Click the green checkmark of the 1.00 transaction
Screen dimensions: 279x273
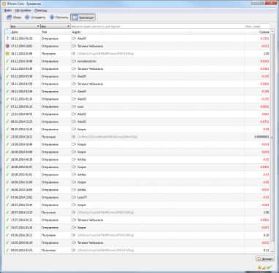click(x=7, y=213)
